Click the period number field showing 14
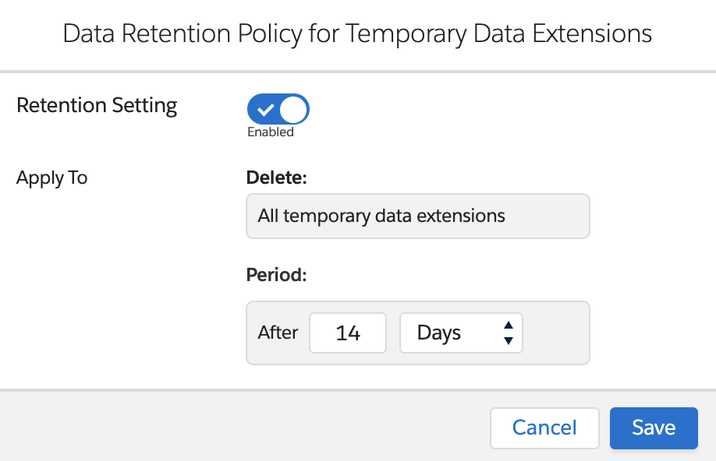Image resolution: width=716 pixels, height=461 pixels. point(348,333)
